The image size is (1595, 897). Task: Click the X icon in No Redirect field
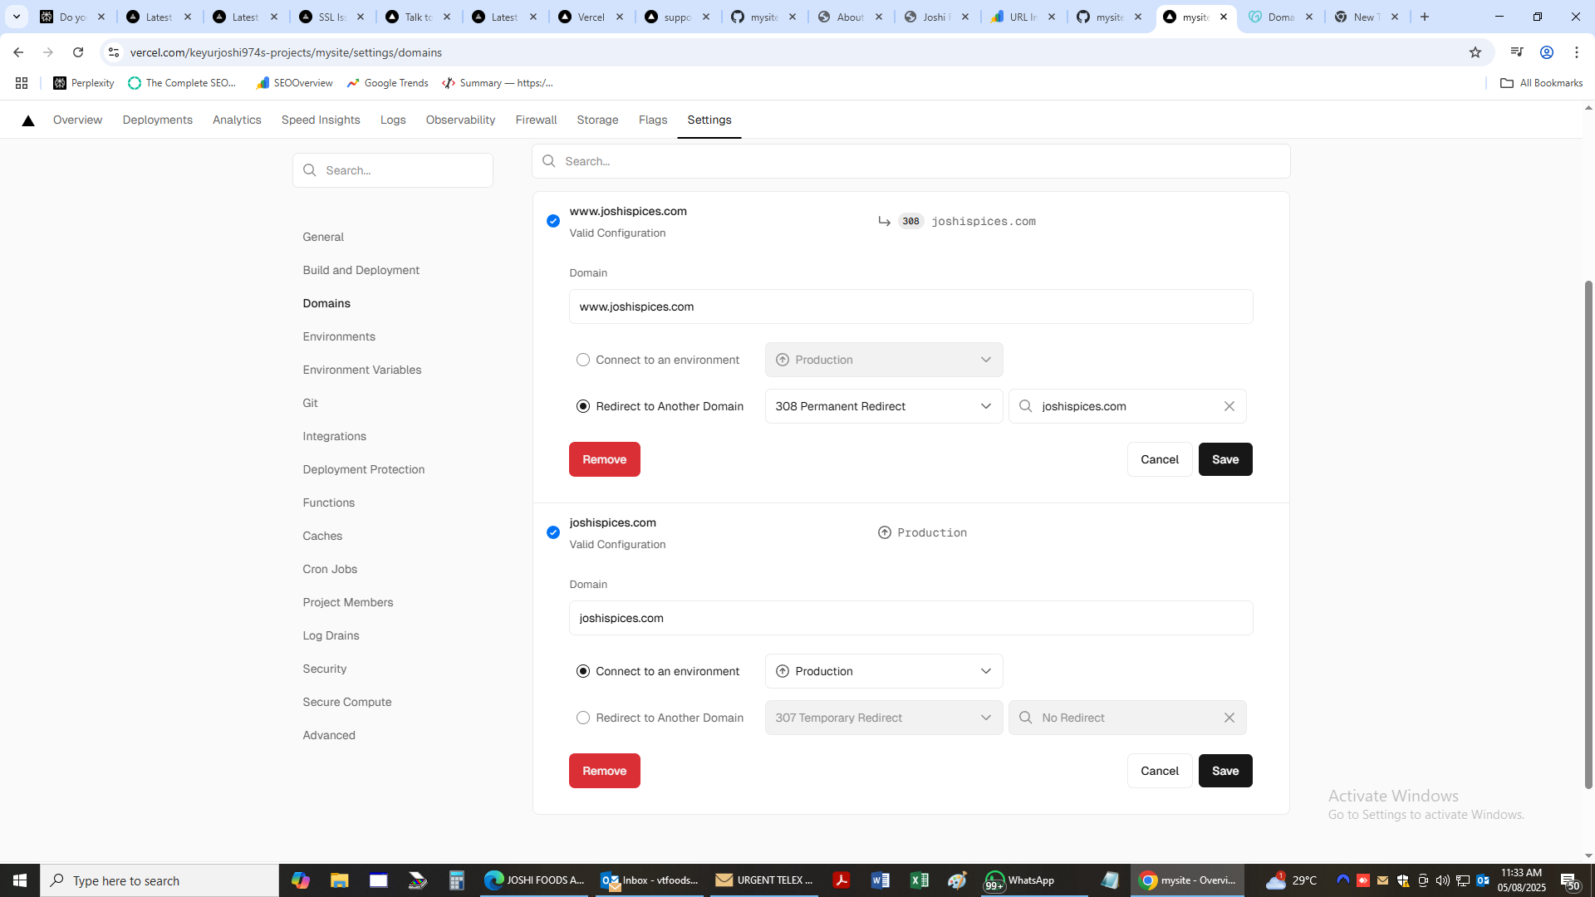(1229, 718)
